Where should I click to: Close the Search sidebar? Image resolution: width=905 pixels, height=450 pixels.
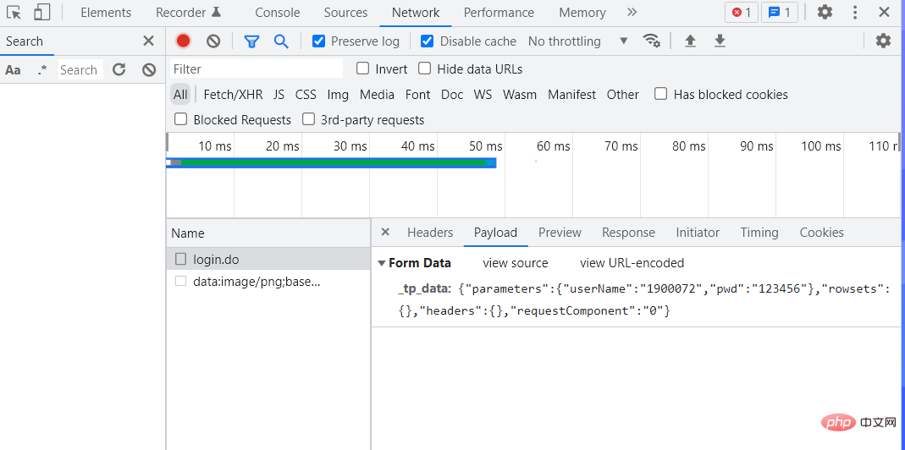coord(148,41)
